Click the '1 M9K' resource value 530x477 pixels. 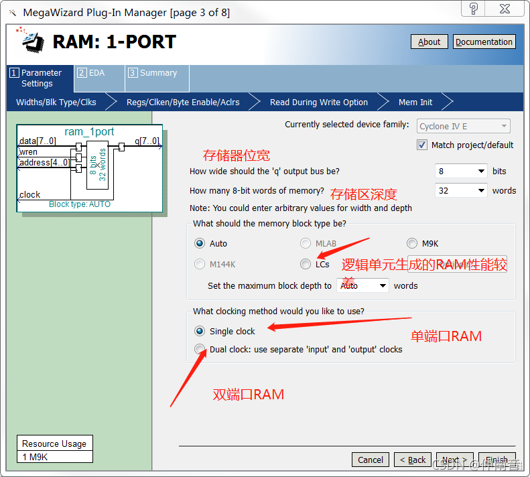pos(35,457)
